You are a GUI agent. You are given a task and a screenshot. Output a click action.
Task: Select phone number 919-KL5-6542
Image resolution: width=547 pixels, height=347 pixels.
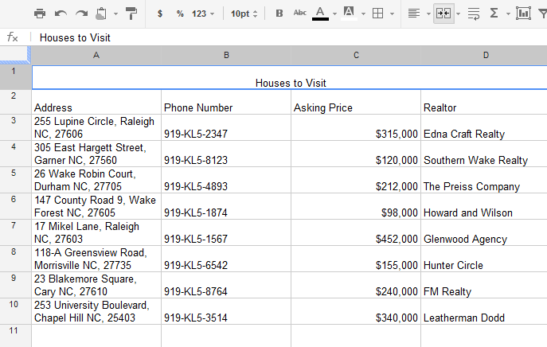pyautogui.click(x=226, y=259)
